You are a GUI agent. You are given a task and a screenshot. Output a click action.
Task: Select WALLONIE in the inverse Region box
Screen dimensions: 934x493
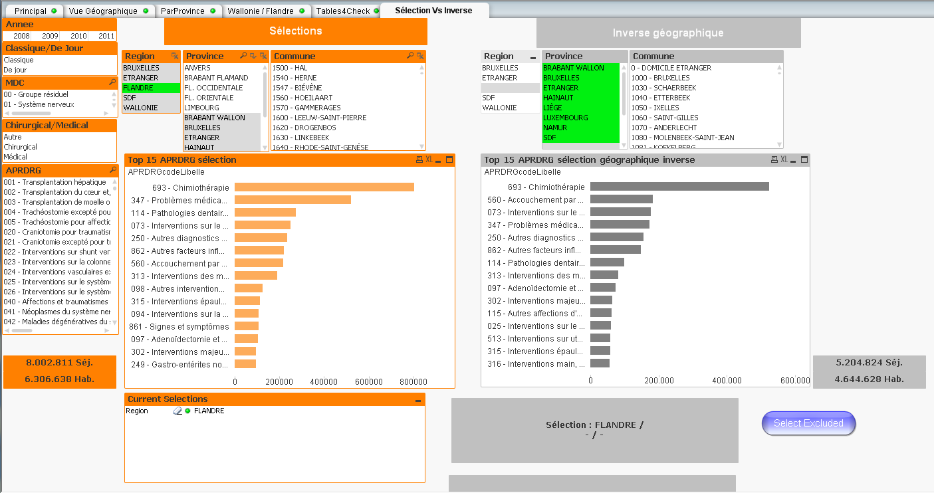511,108
